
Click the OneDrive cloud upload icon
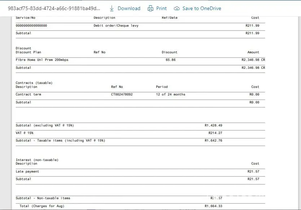[x=176, y=8]
